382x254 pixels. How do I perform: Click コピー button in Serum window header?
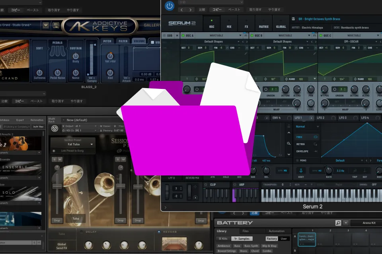pos(217,10)
